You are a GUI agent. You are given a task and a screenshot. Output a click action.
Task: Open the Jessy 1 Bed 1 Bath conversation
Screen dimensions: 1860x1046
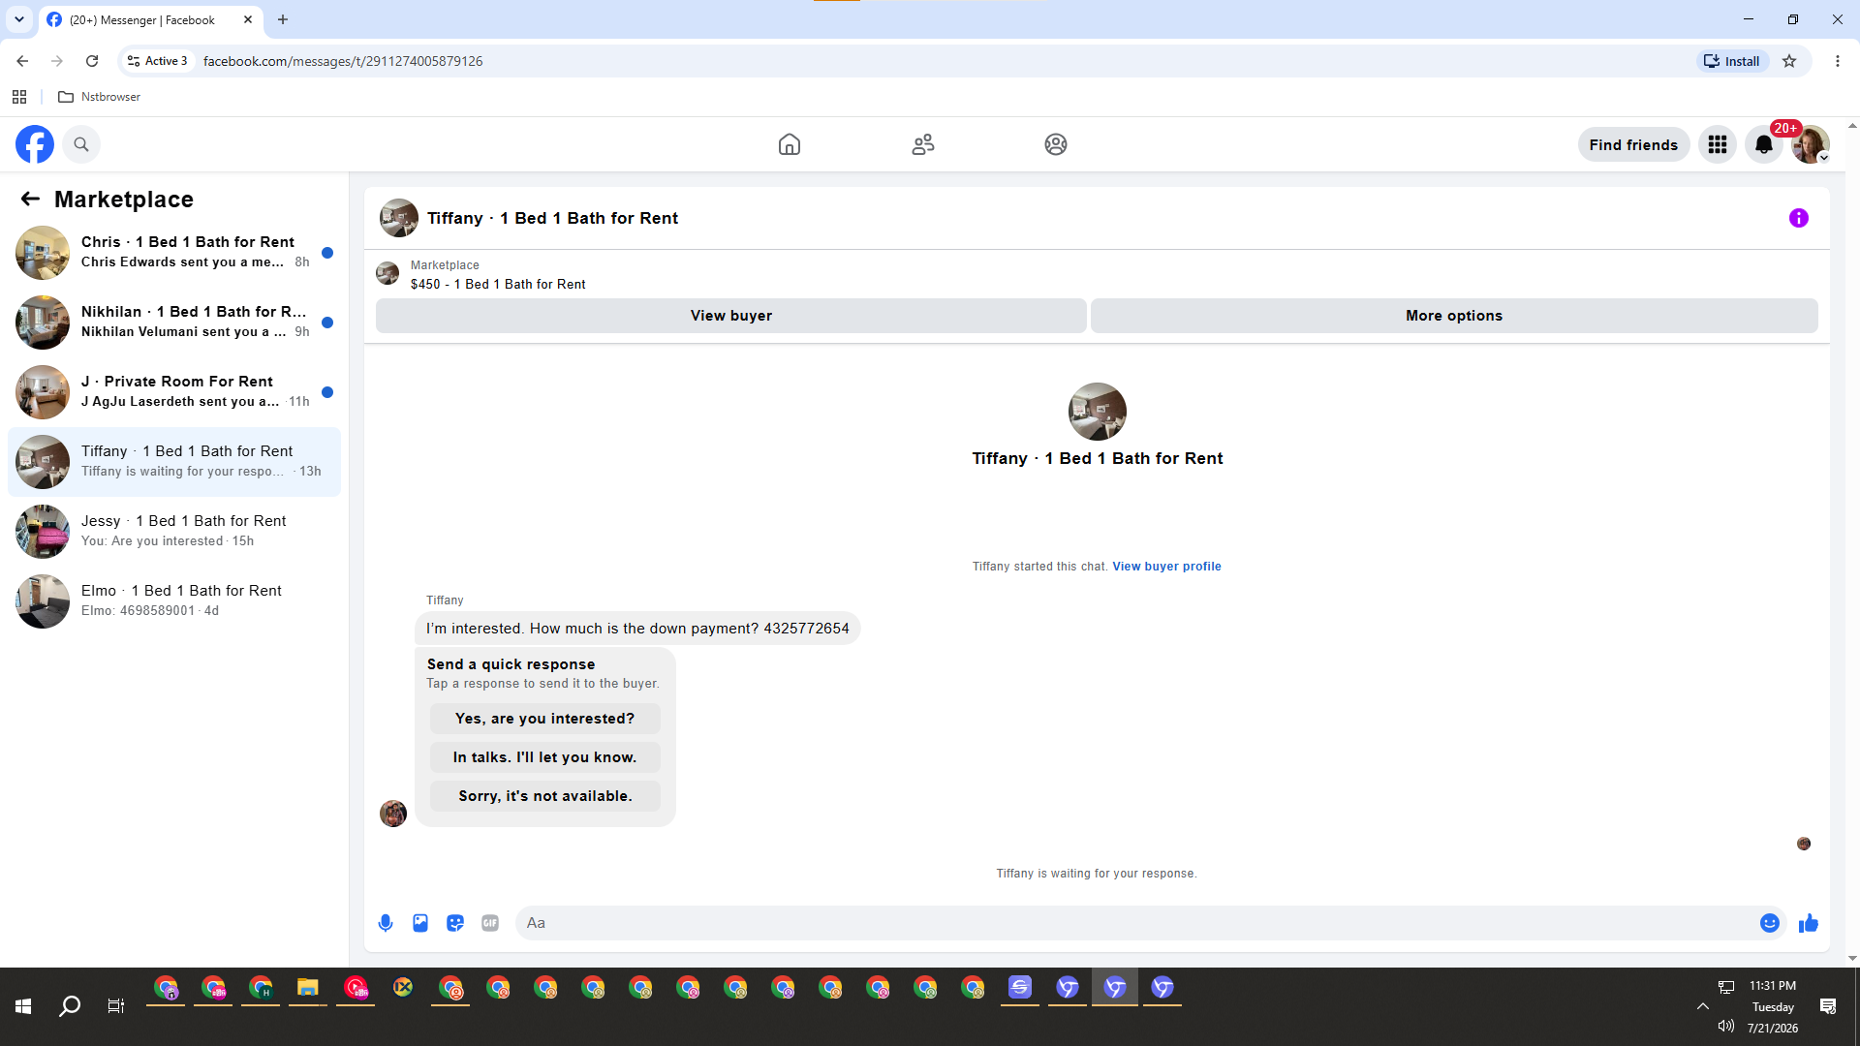[174, 532]
